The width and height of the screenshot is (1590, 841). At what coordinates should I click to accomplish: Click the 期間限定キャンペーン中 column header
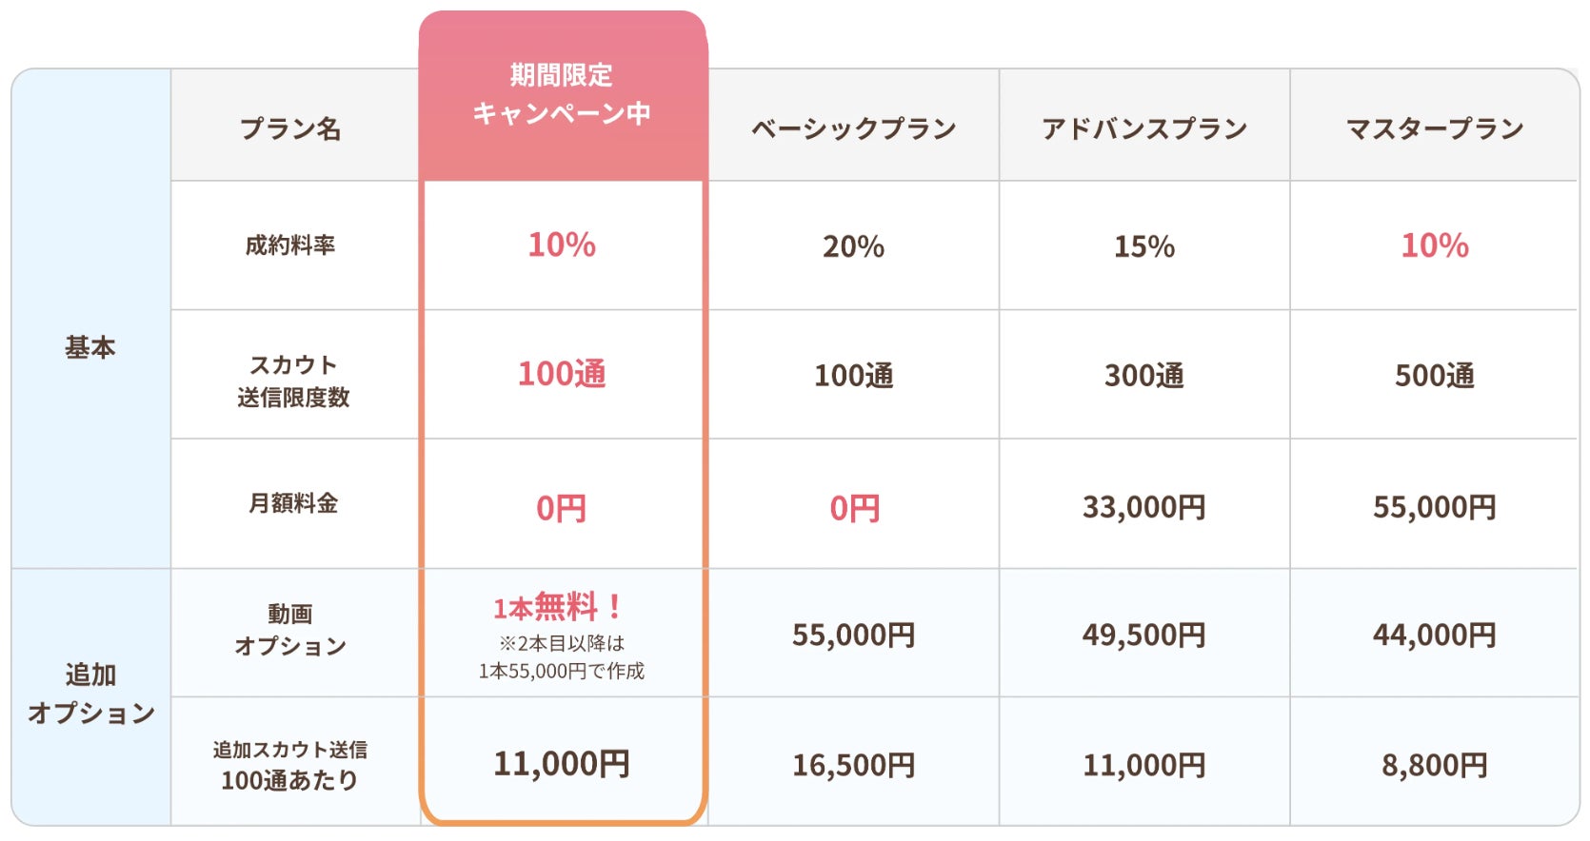tap(562, 94)
